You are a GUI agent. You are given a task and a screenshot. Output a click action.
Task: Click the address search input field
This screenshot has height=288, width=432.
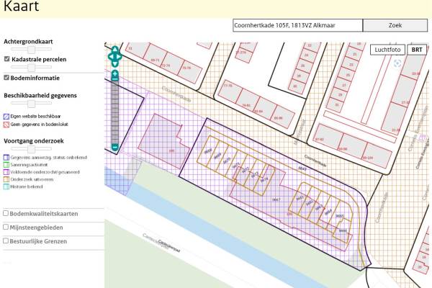click(x=297, y=25)
